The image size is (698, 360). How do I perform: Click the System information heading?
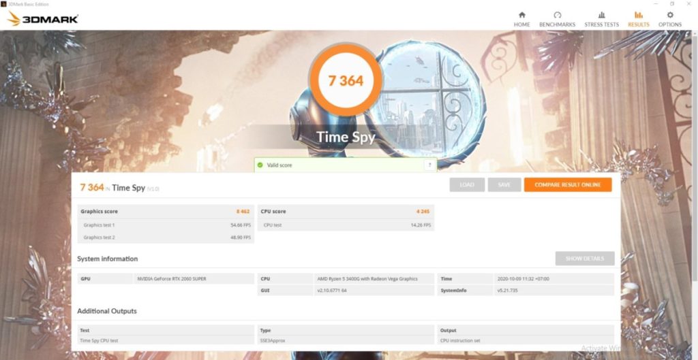point(107,259)
